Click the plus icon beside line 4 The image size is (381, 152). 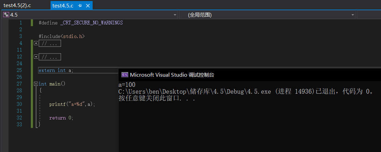point(36,43)
